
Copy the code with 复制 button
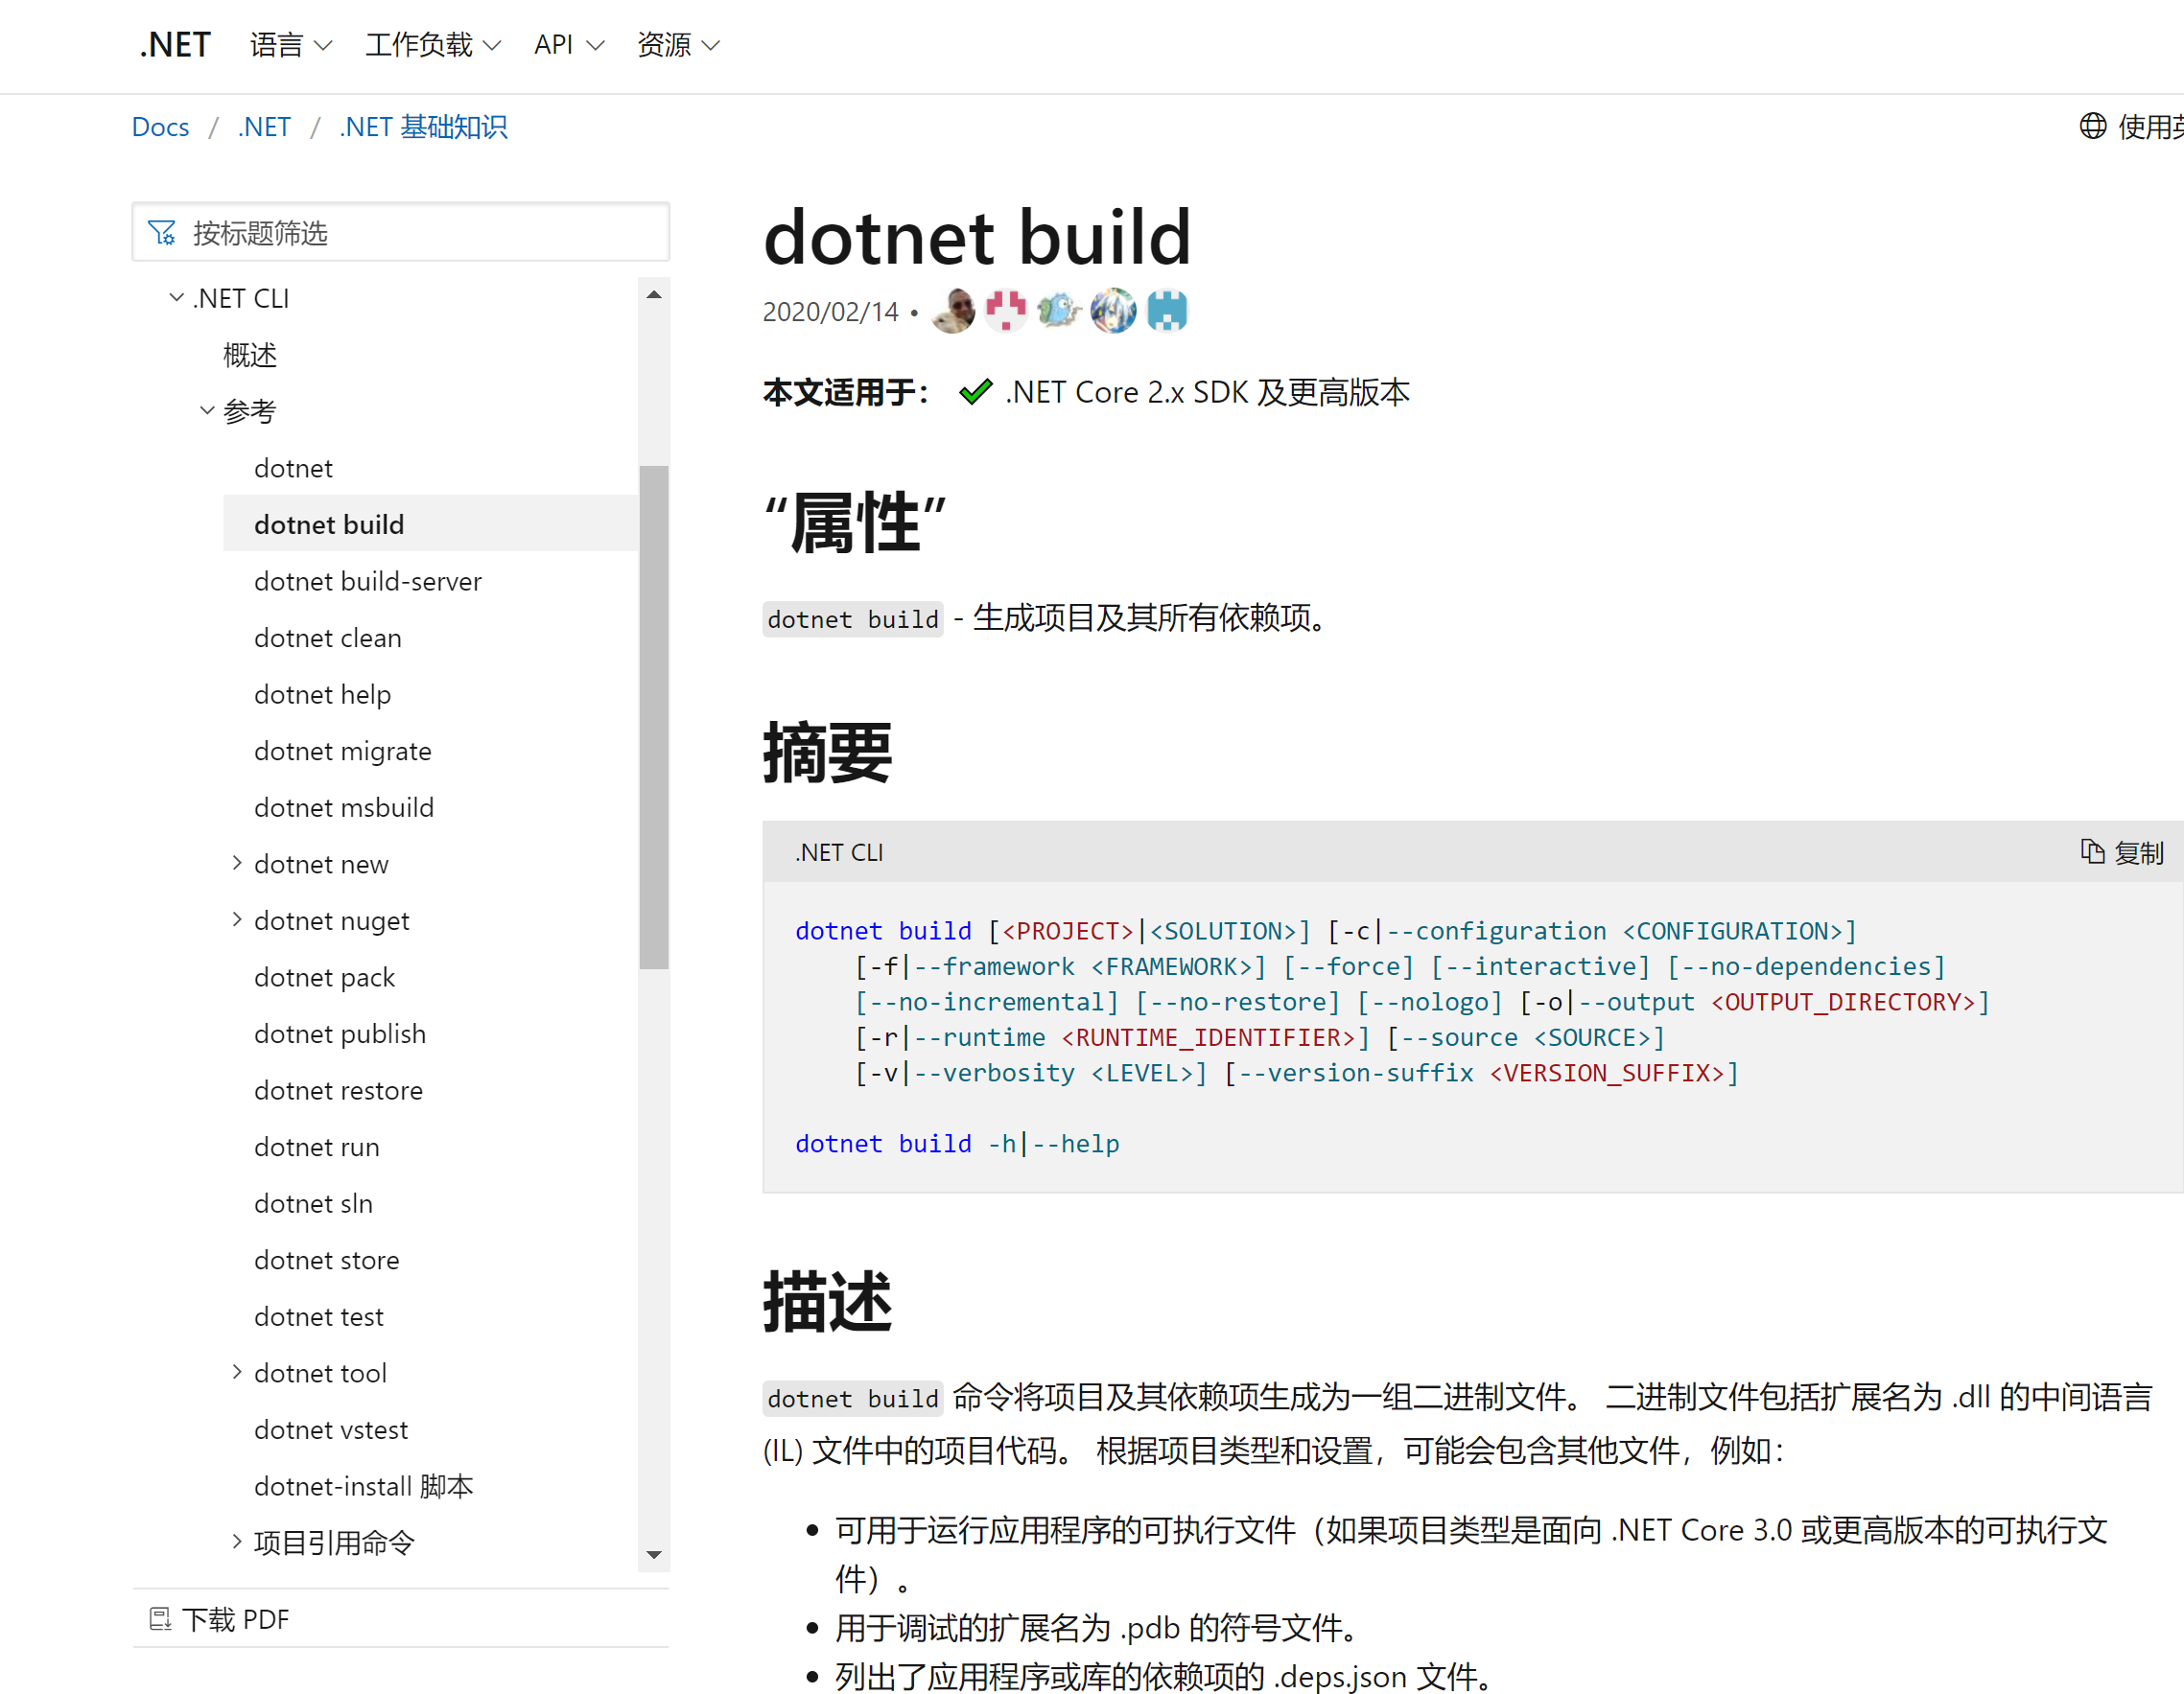click(x=2121, y=852)
